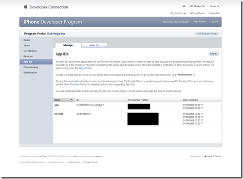Follow the How To link after "learn more, view the"

(83, 68)
